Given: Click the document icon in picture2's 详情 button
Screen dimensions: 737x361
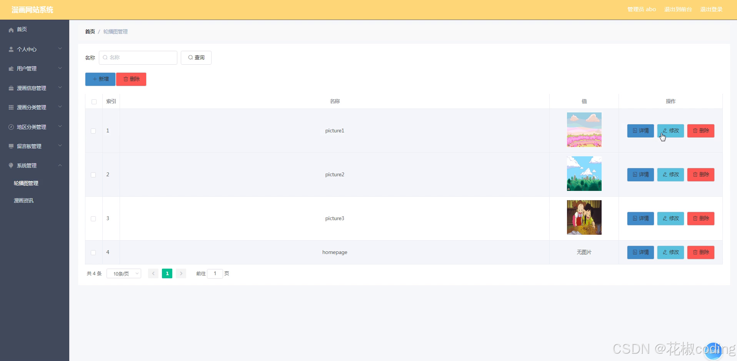Looking at the screenshot, I should click(x=635, y=174).
